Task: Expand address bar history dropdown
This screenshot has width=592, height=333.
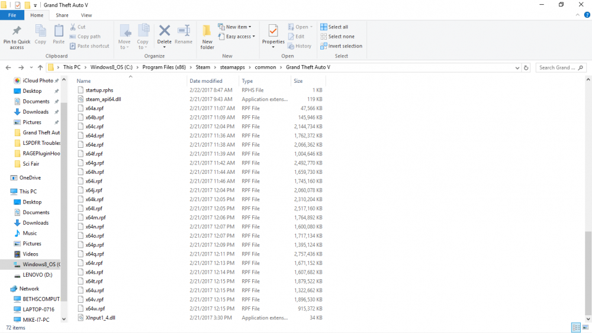Action: pos(517,68)
